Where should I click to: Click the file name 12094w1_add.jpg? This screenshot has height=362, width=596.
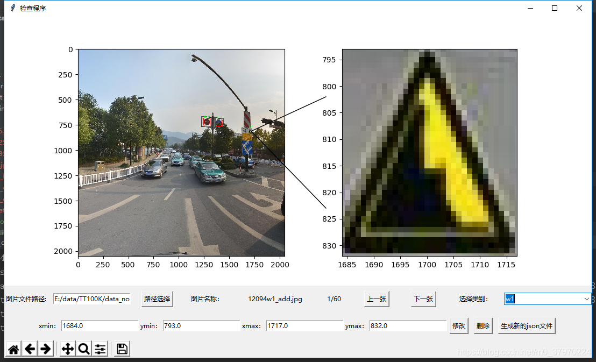click(x=275, y=299)
